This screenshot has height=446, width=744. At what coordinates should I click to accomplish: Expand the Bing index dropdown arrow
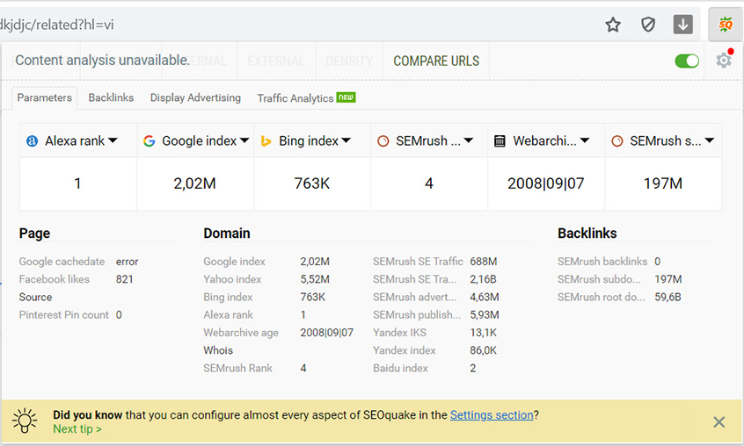(x=346, y=140)
